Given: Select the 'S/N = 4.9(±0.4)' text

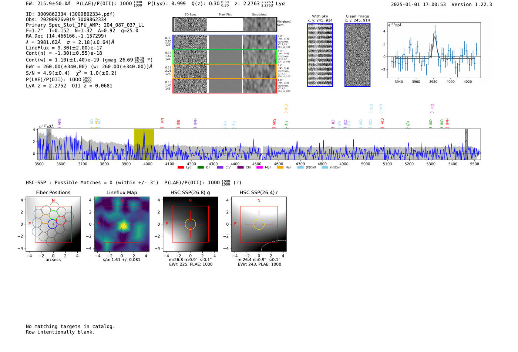Looking at the screenshot, I should pos(48,73).
